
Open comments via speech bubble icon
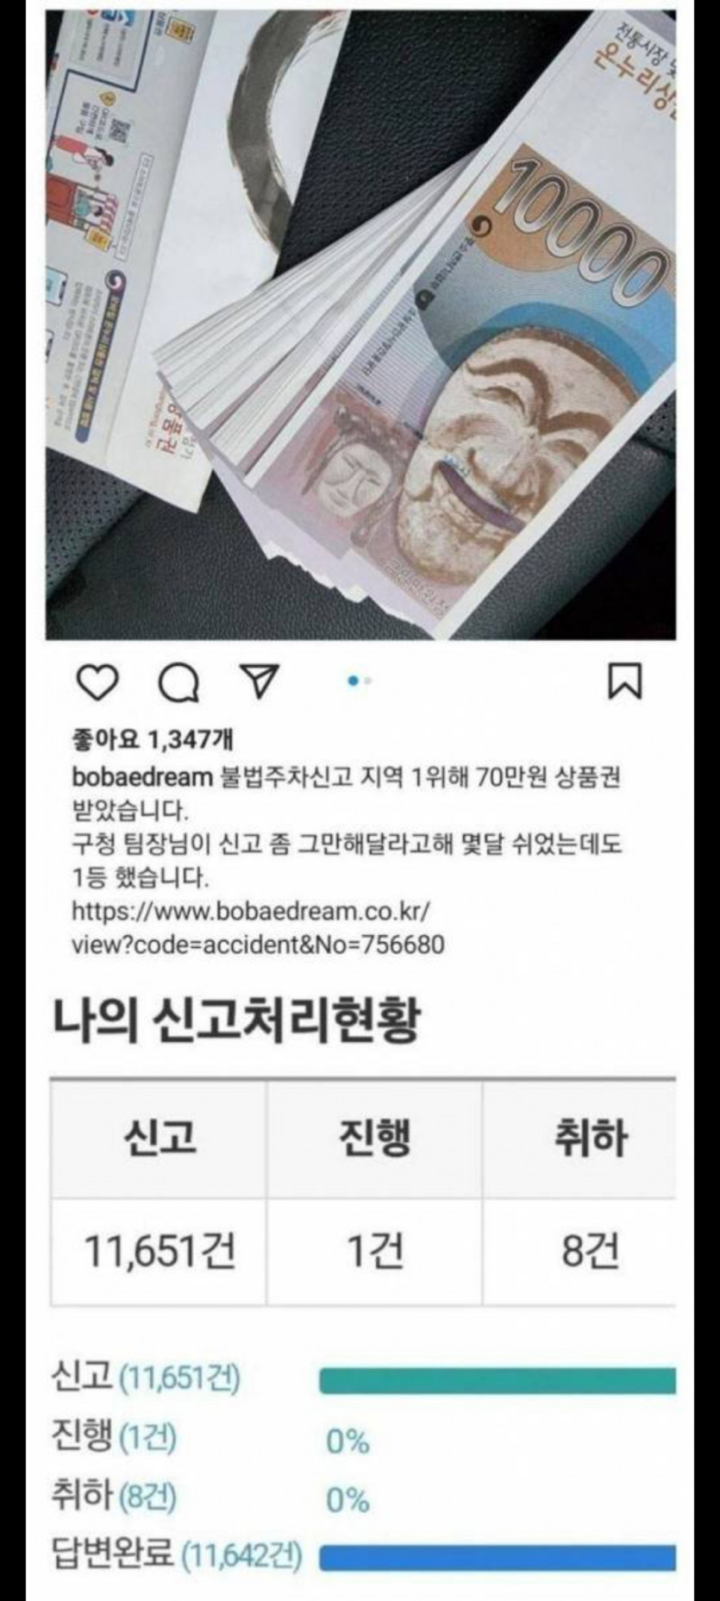tap(179, 682)
